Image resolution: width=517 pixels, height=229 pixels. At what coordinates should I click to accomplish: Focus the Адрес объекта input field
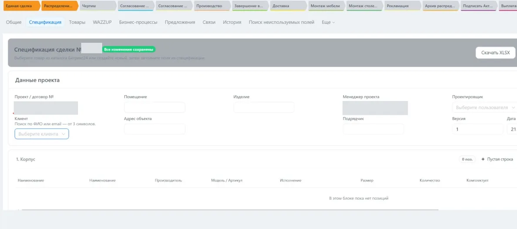[154, 129]
